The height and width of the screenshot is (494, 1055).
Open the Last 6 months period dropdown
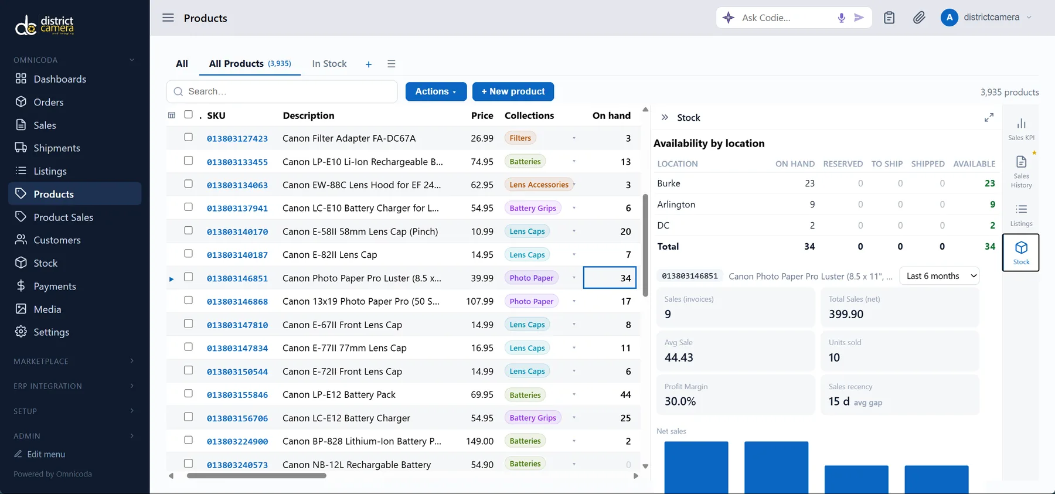pos(940,276)
